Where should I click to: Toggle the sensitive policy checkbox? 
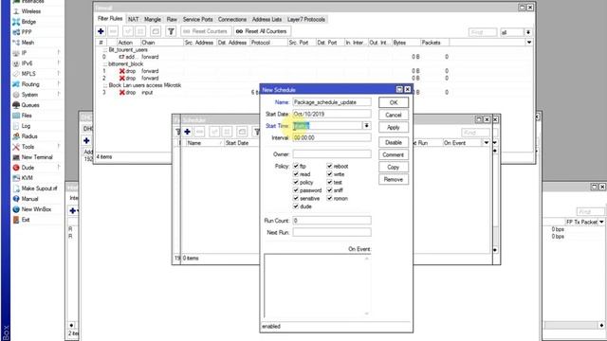pyautogui.click(x=296, y=198)
